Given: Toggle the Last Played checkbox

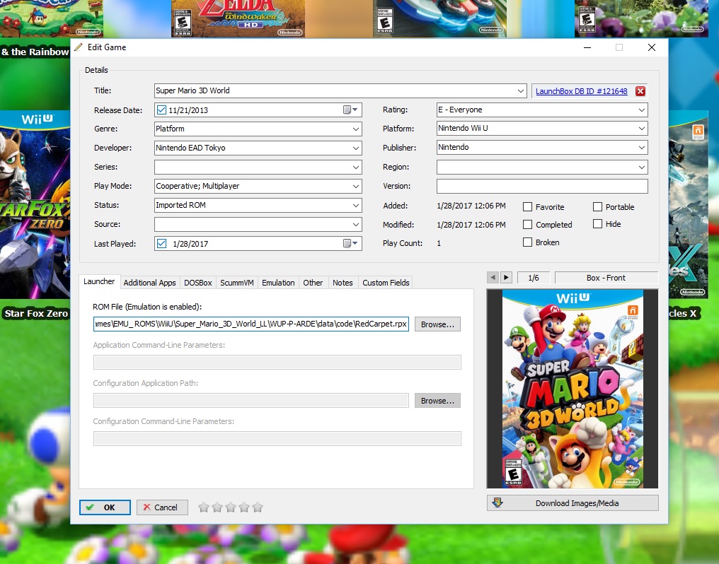Looking at the screenshot, I should tap(161, 244).
